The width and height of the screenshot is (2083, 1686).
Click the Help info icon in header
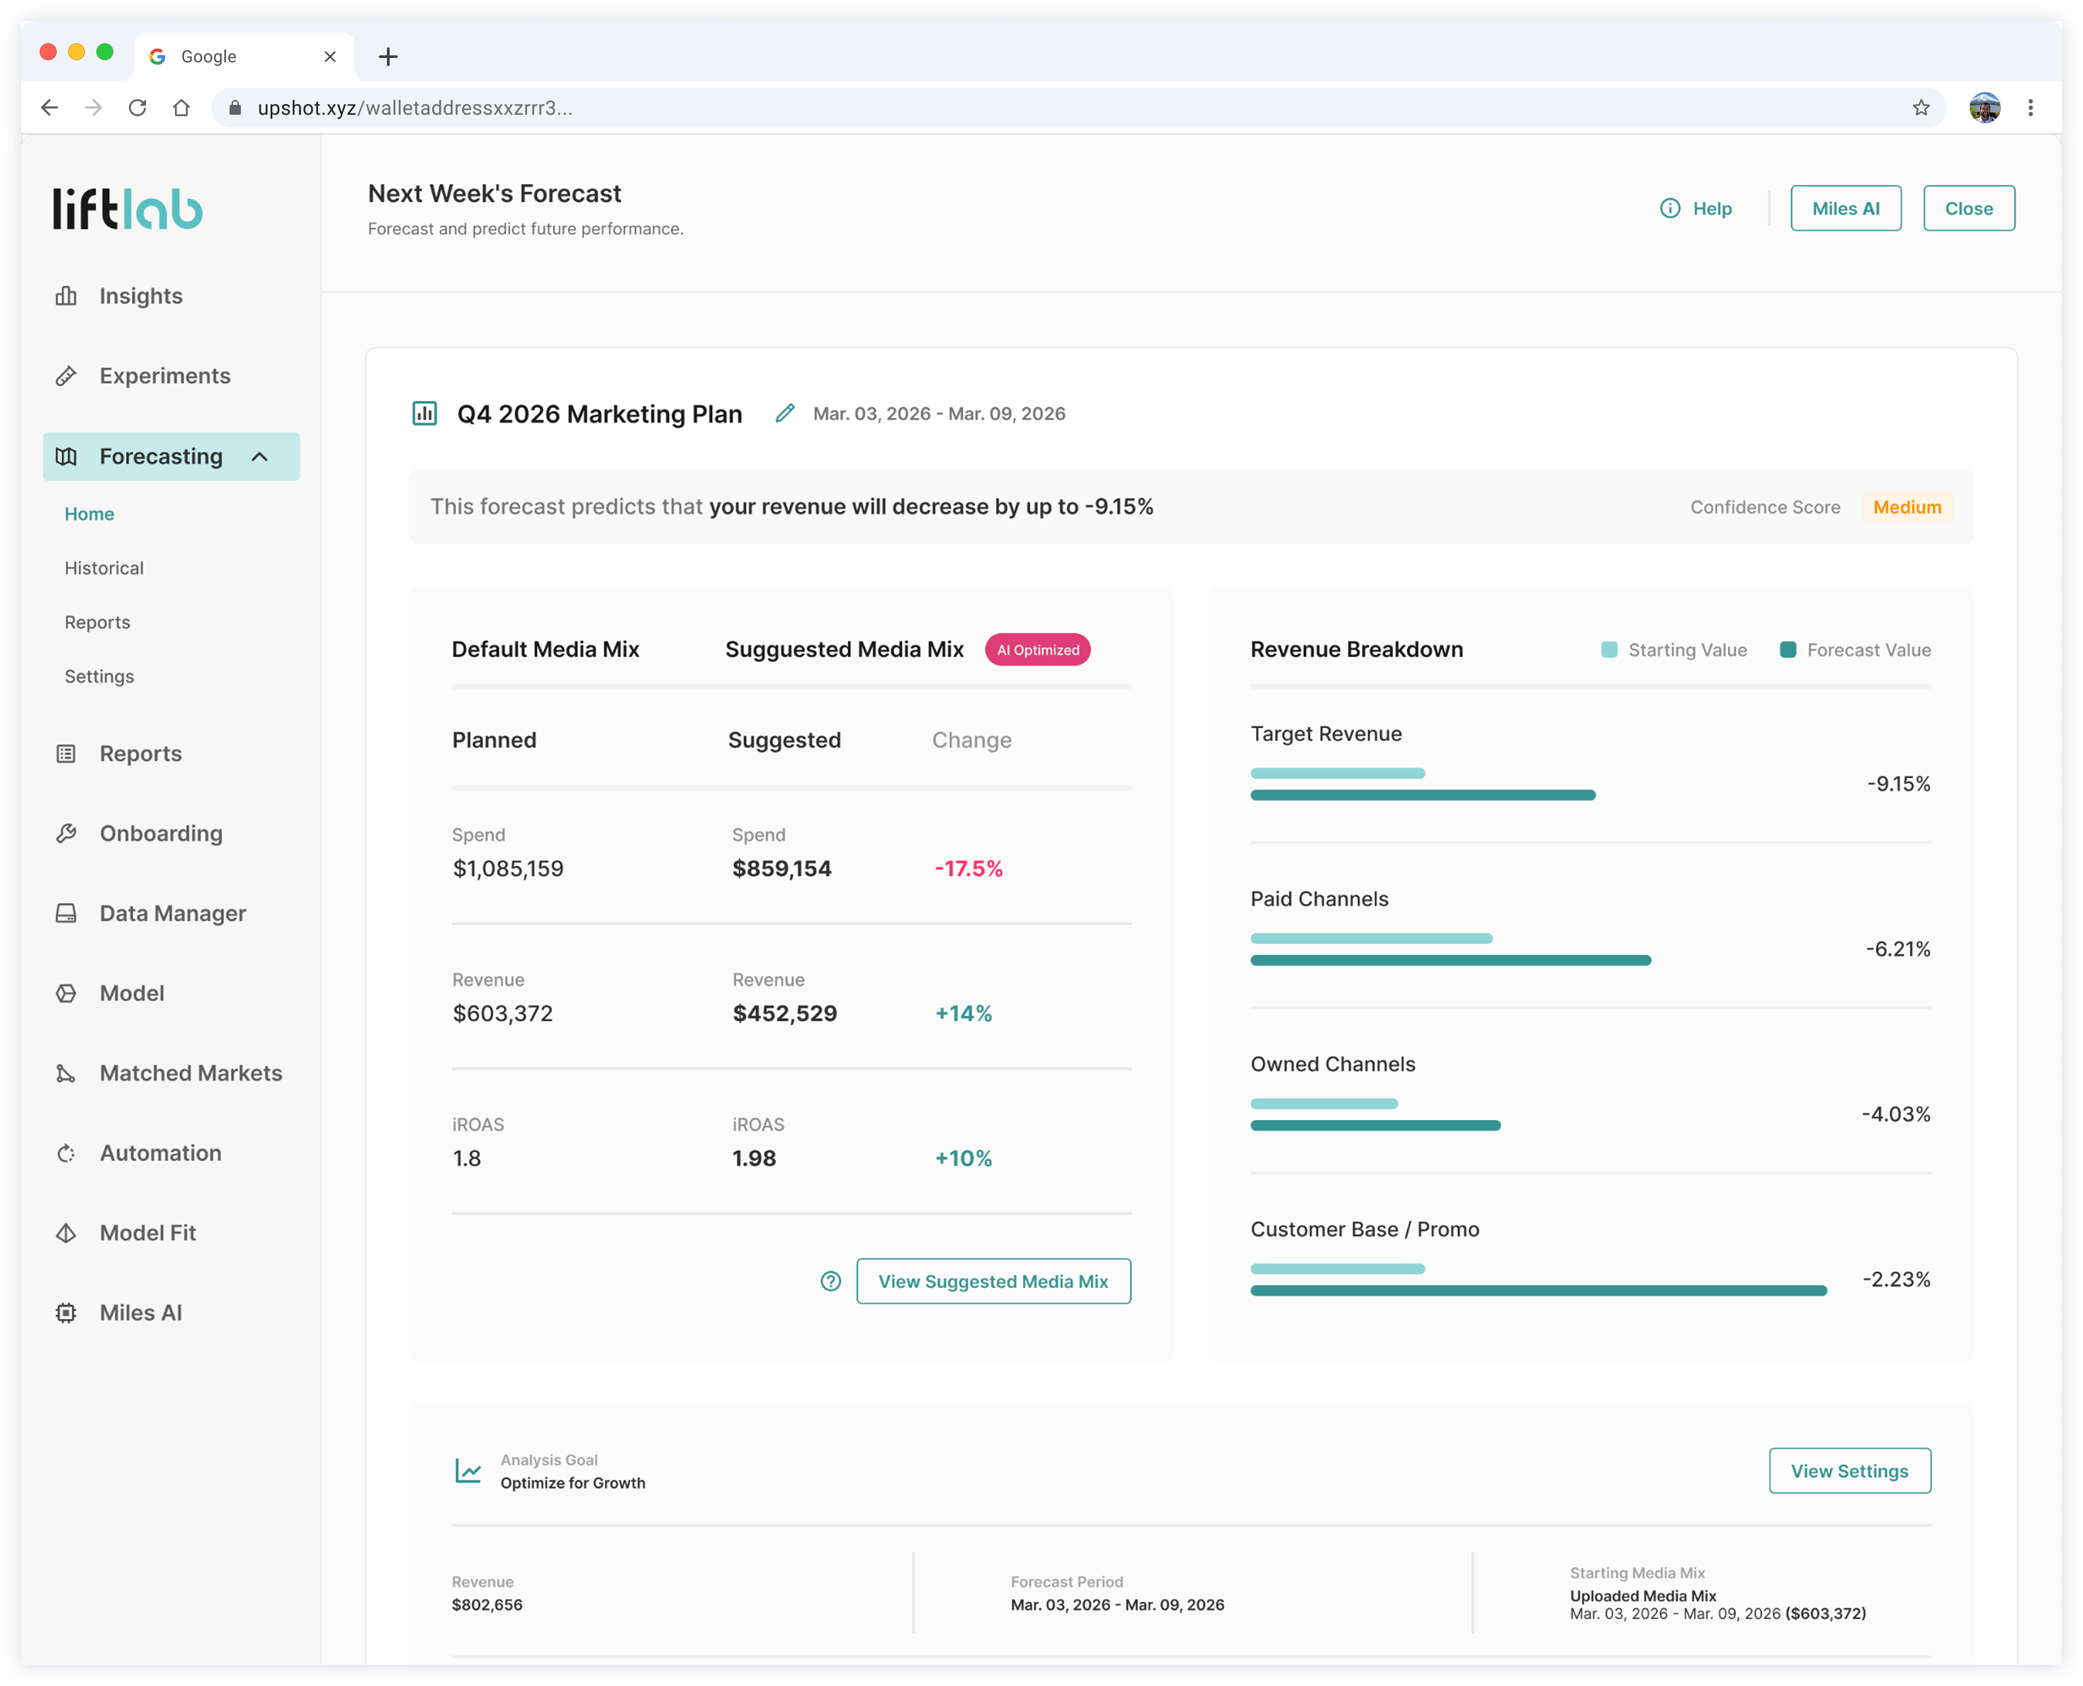(x=1669, y=209)
